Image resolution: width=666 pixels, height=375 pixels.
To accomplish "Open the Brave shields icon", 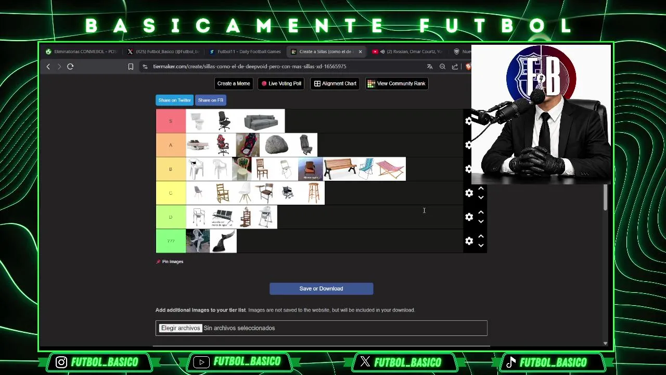I will click(468, 67).
